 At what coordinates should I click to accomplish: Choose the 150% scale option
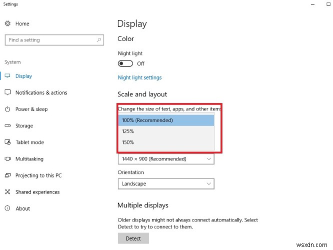[166, 142]
